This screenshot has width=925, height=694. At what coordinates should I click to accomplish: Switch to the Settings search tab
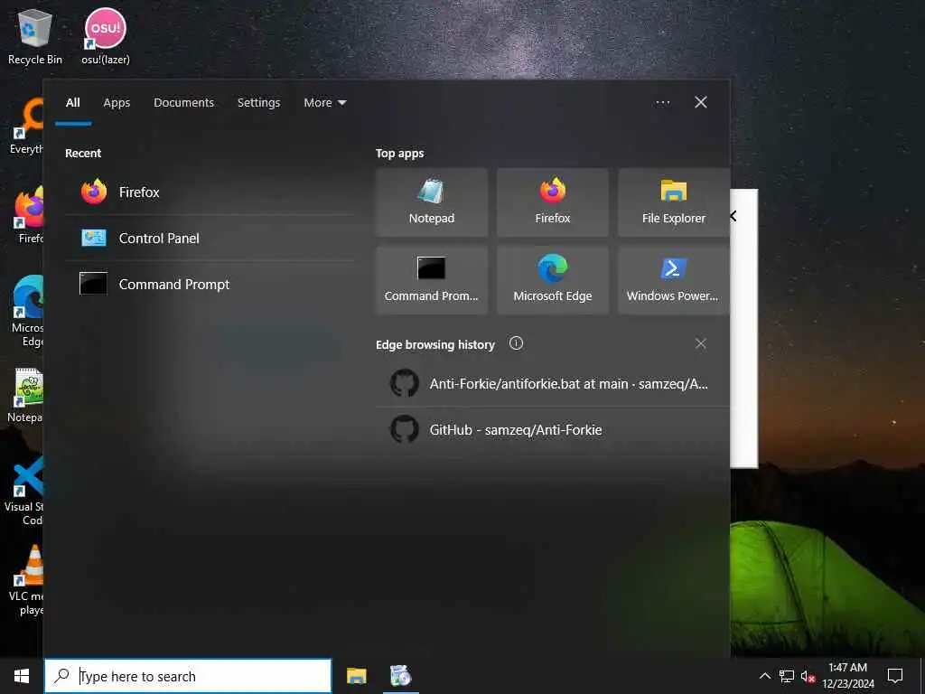click(x=259, y=103)
